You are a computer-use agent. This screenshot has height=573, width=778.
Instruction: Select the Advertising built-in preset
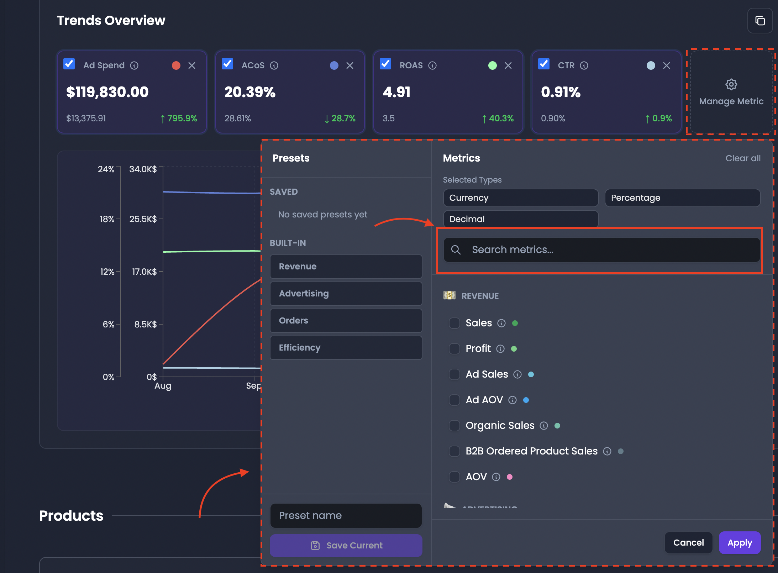346,294
